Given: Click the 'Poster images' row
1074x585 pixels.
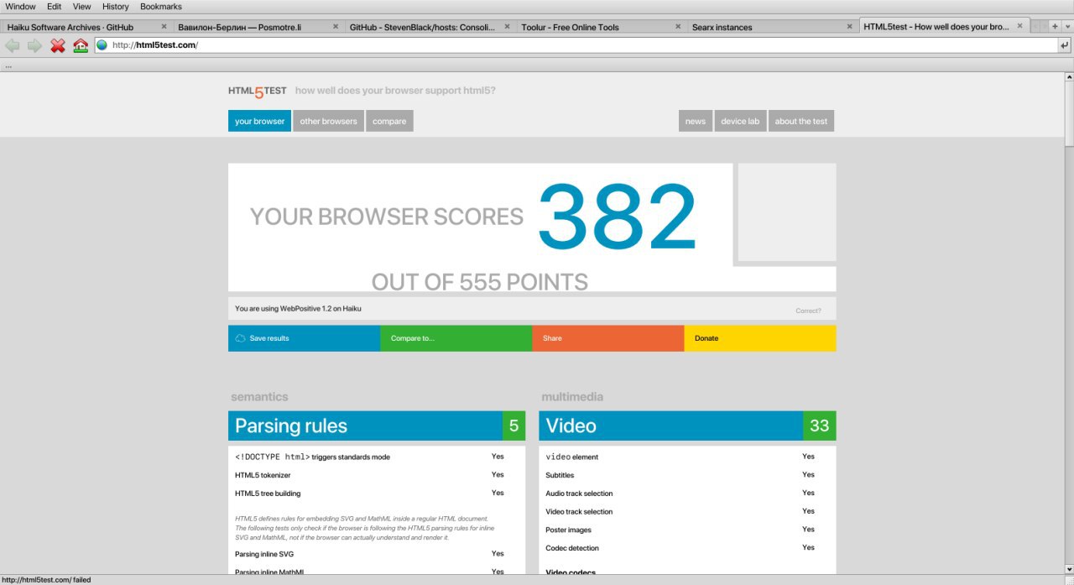Looking at the screenshot, I should tap(687, 530).
